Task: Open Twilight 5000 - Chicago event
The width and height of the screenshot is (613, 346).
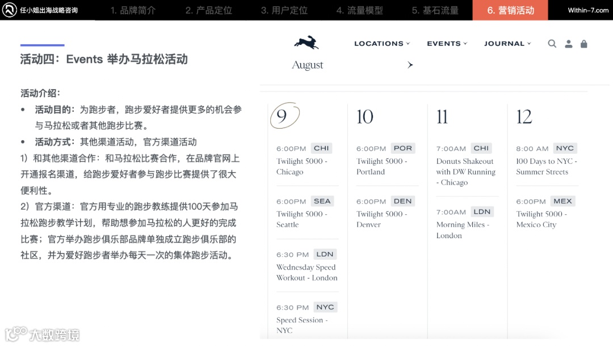Action: pyautogui.click(x=301, y=166)
